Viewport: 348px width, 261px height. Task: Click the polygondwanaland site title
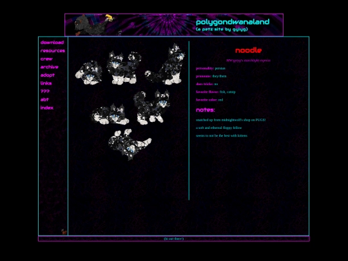click(x=233, y=22)
